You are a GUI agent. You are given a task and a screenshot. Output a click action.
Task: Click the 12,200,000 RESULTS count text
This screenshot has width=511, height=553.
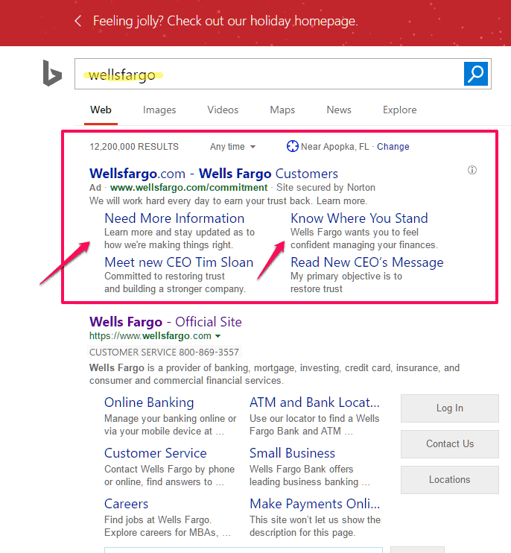click(134, 146)
